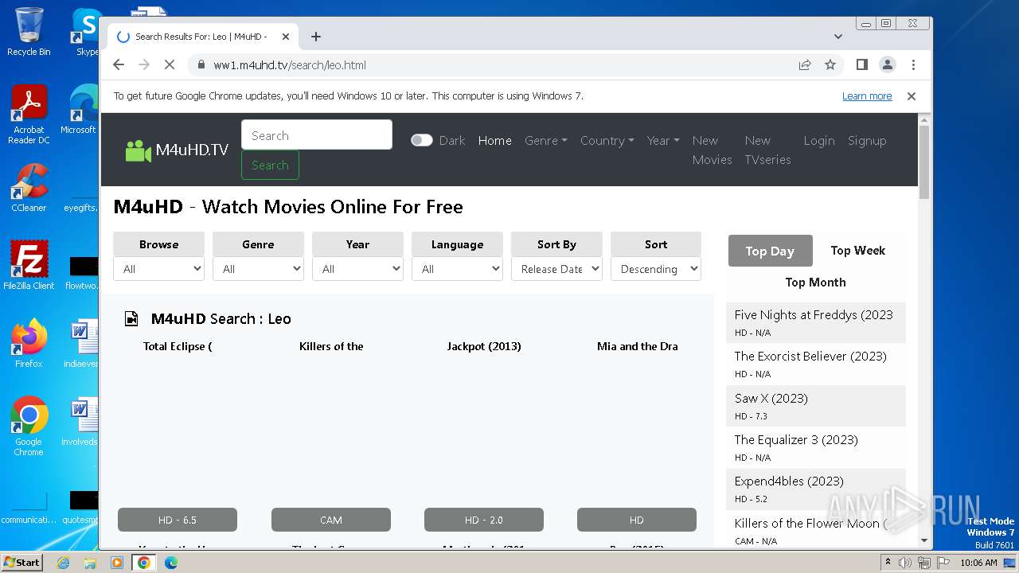Viewport: 1019px width, 573px height.
Task: Switch to Top Day tab
Action: tap(770, 251)
